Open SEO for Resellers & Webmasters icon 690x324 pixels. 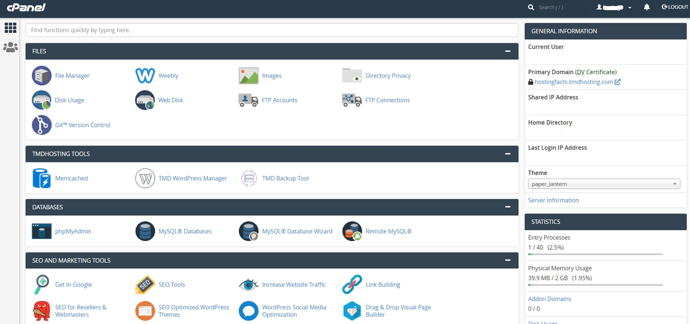pyautogui.click(x=41, y=311)
